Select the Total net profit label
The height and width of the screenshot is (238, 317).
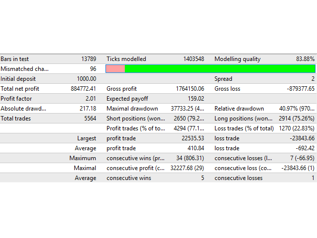click(20, 89)
